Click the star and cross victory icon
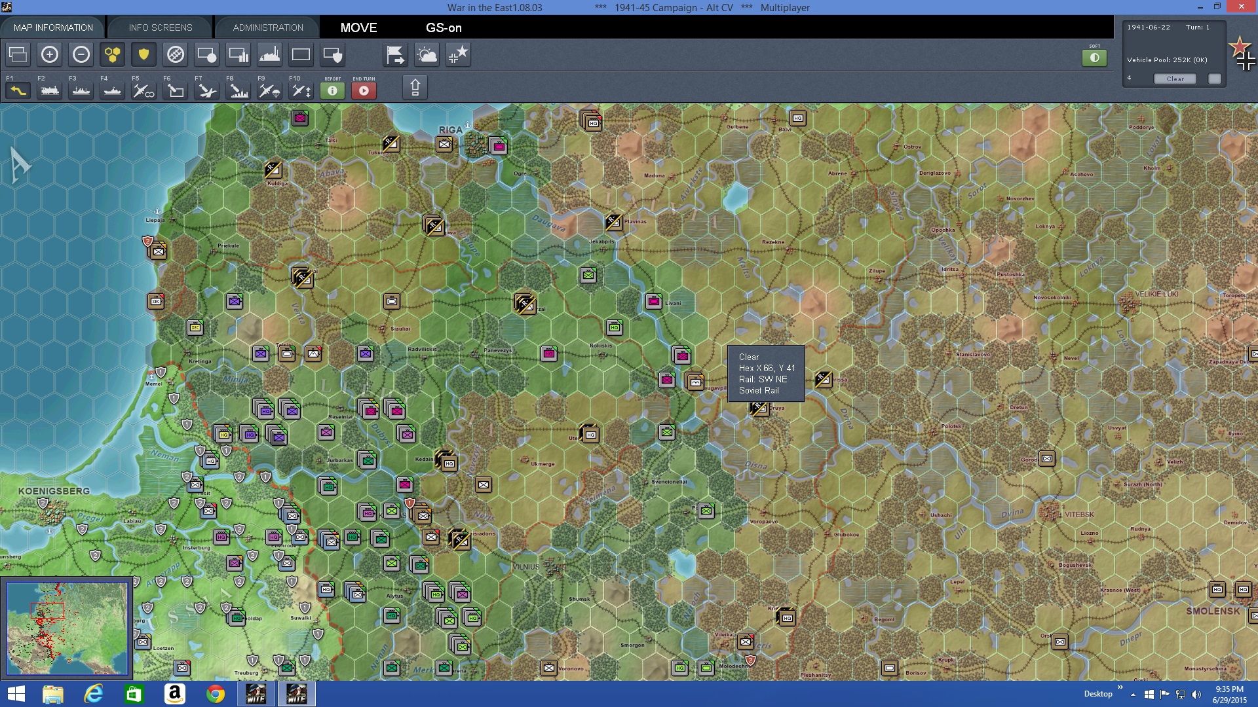This screenshot has height=707, width=1258. coord(458,55)
